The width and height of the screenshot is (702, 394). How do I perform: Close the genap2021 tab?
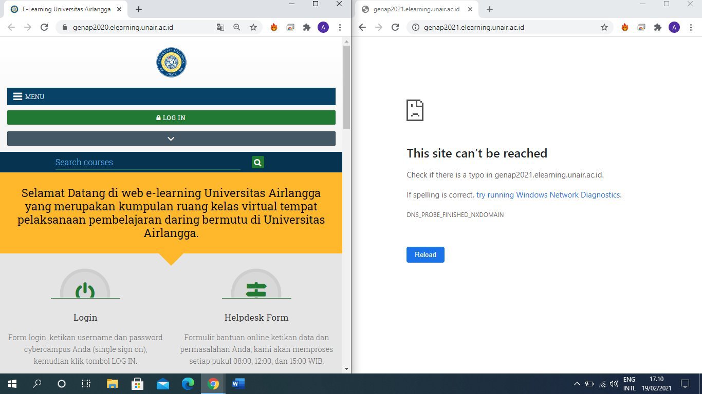pos(470,9)
